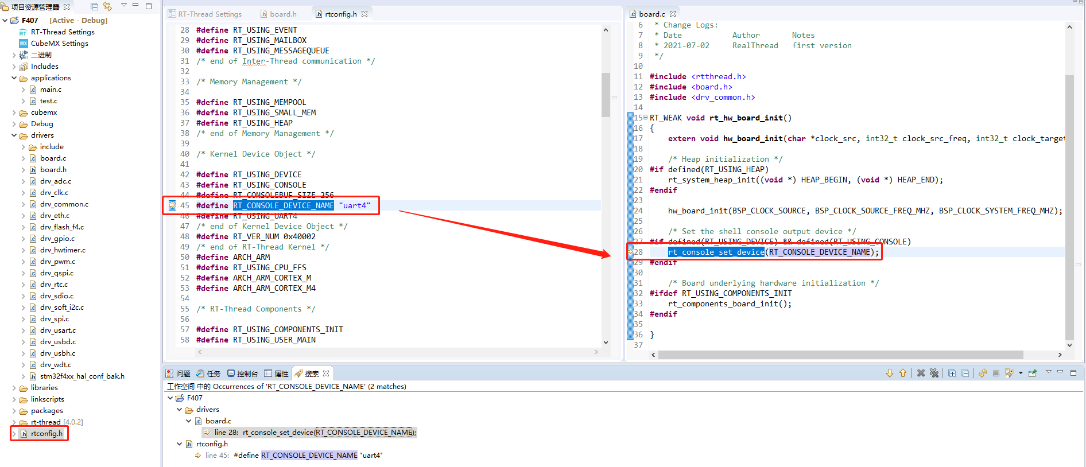The height and width of the screenshot is (467, 1086).
Task: Open previous searches dropdown arrow
Action: coord(1021,373)
